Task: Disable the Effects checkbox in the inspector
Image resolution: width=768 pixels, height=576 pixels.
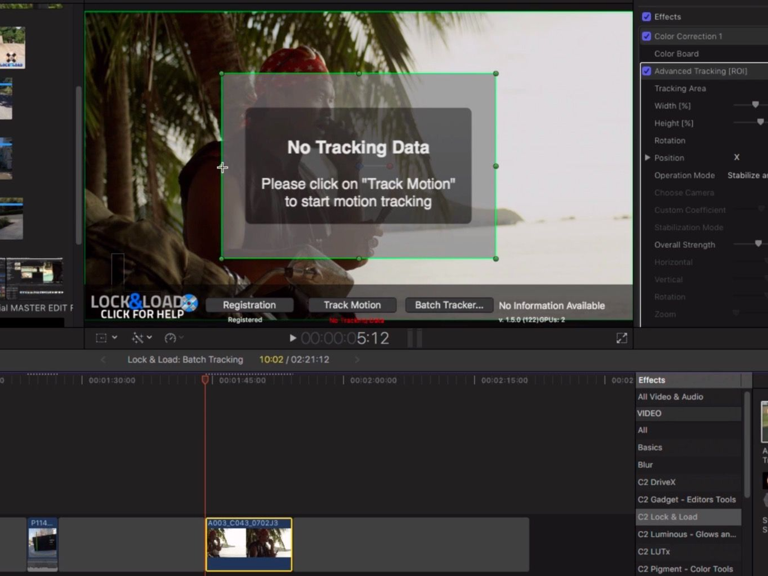Action: tap(646, 16)
